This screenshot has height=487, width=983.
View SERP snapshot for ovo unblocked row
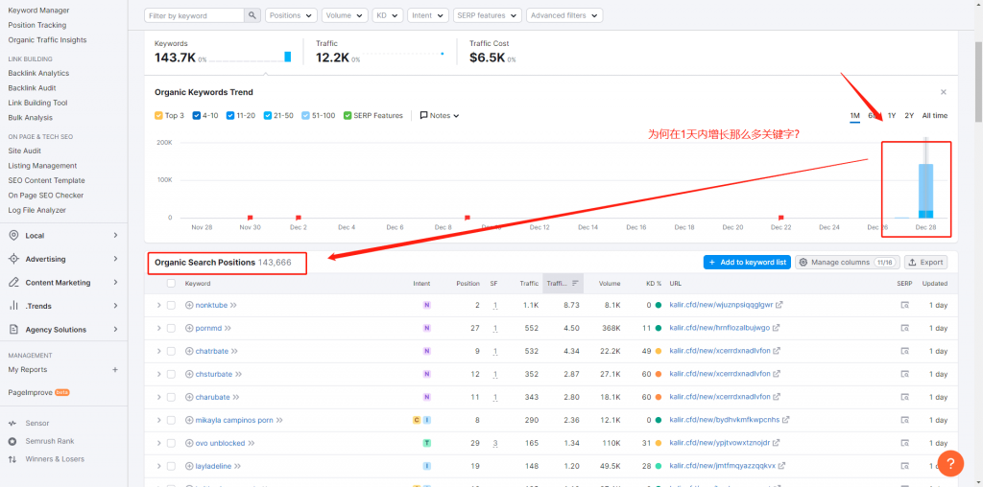click(904, 443)
